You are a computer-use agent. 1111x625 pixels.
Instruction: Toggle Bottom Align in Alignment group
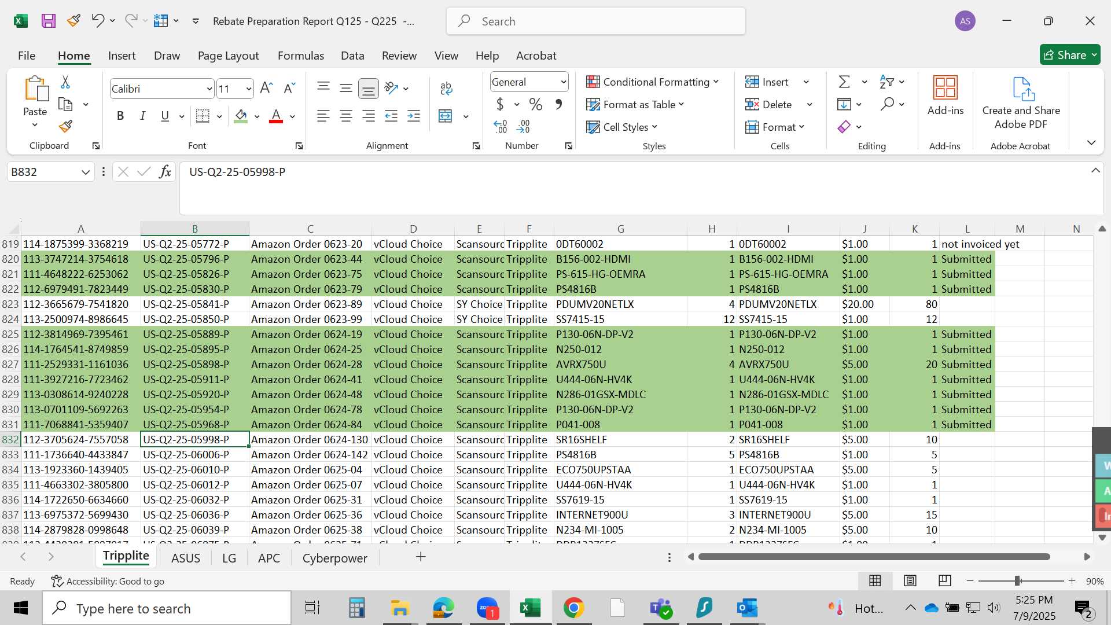pyautogui.click(x=369, y=88)
